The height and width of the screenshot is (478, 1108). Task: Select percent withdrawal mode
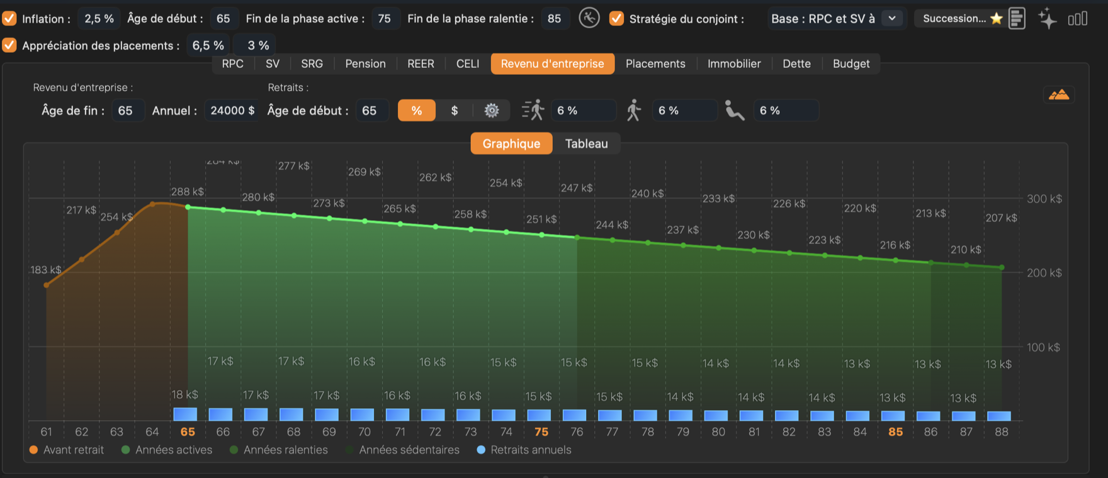pos(417,111)
